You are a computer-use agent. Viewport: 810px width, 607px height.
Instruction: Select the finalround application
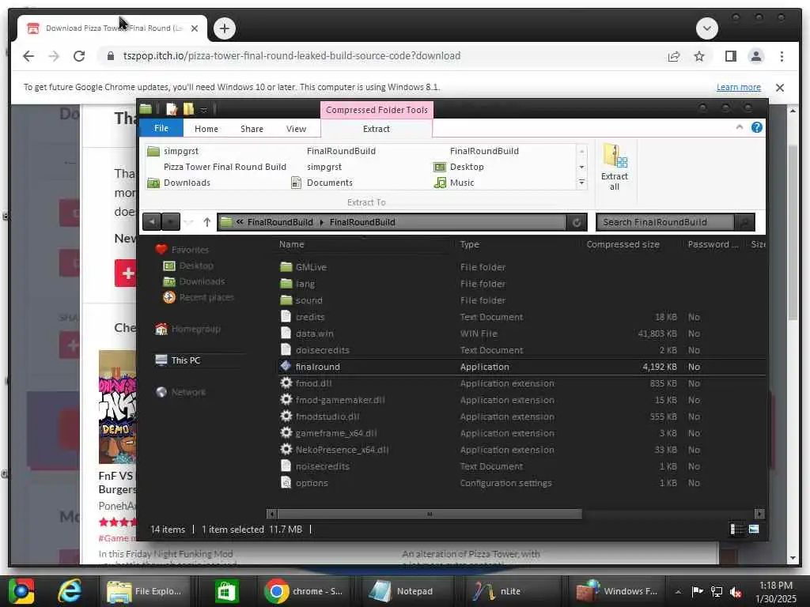coord(317,367)
